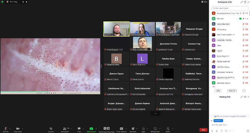Click the Stop Video camera icon
This screenshot has height=133, width=250.
pos(18,129)
